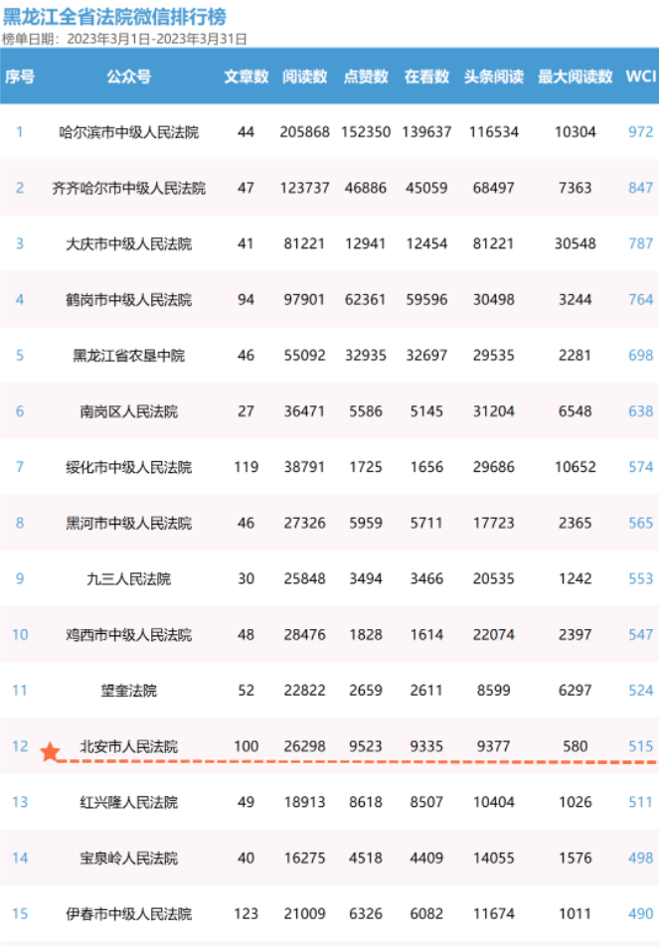The height and width of the screenshot is (946, 659).
Task: Select 哈尔滨市中级人民法院 account name
Action: click(128, 132)
